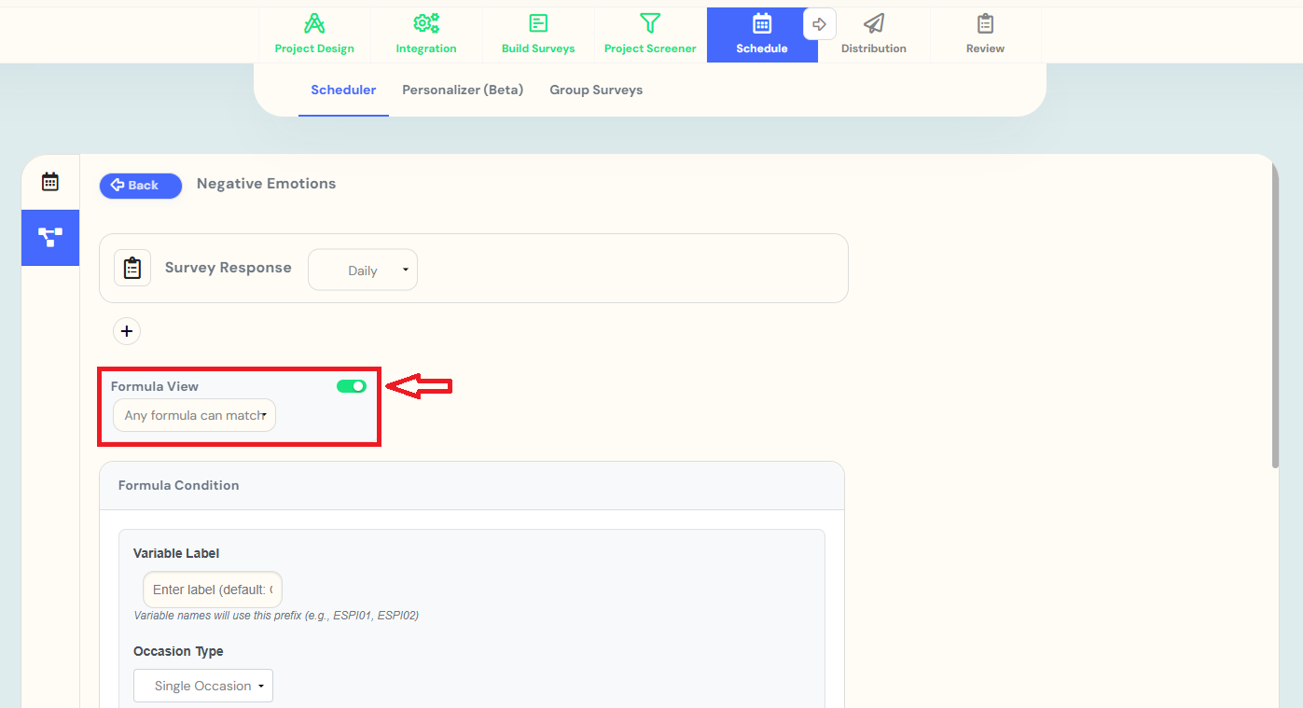
Task: Switch to the Personalizer (Beta) tab
Action: (463, 90)
